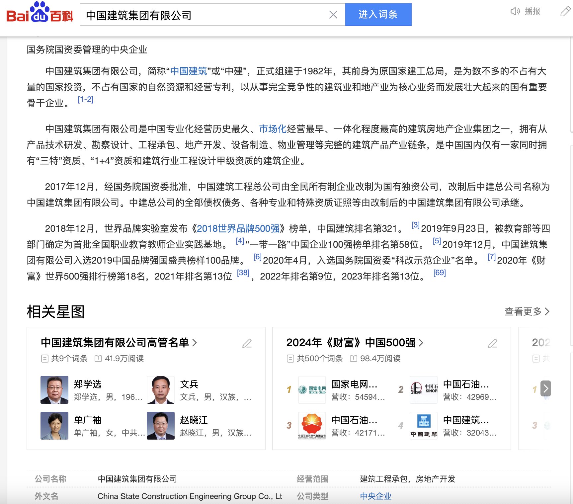The height and width of the screenshot is (504, 573).
Task: Click the 41.9万阅读 read count
Action: click(x=120, y=359)
